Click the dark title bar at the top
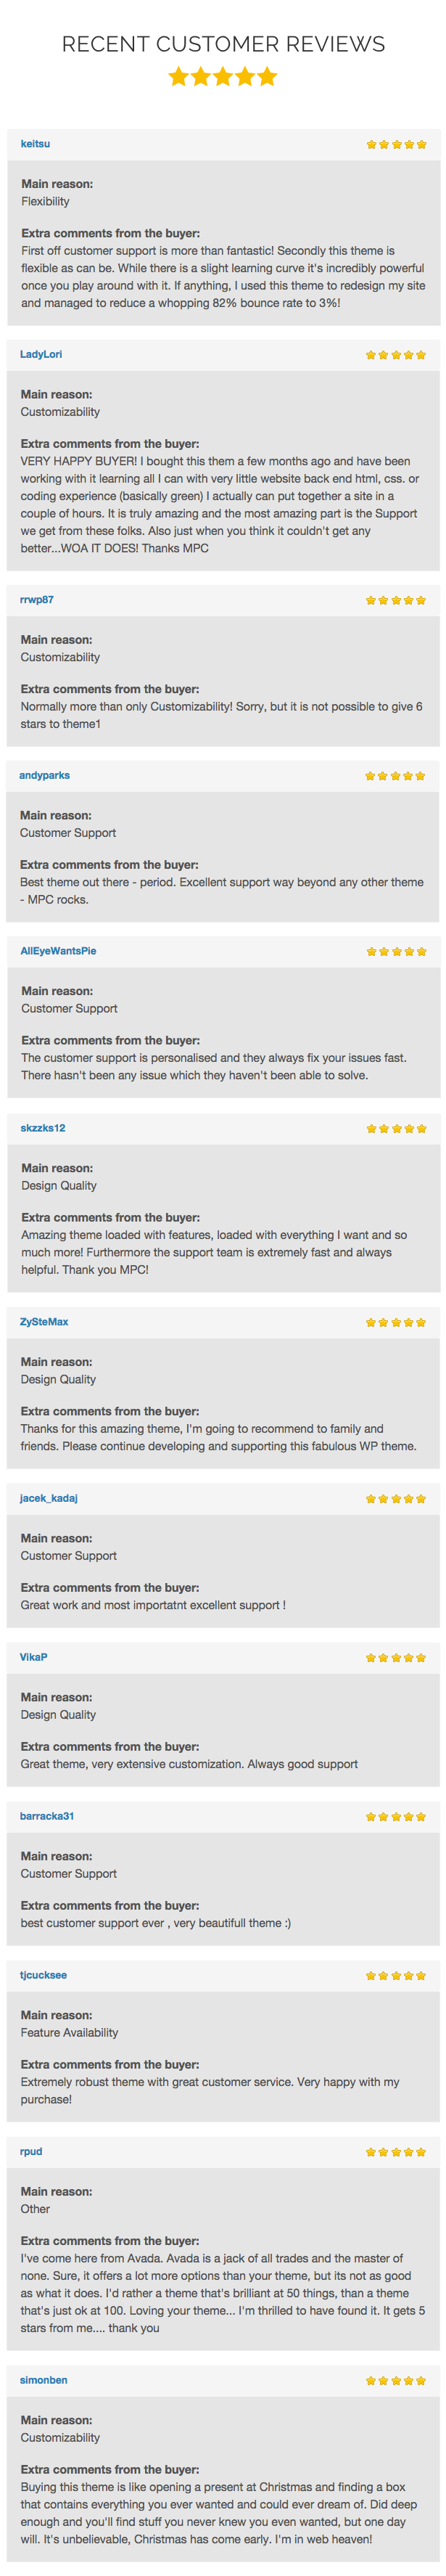 [223, 44]
